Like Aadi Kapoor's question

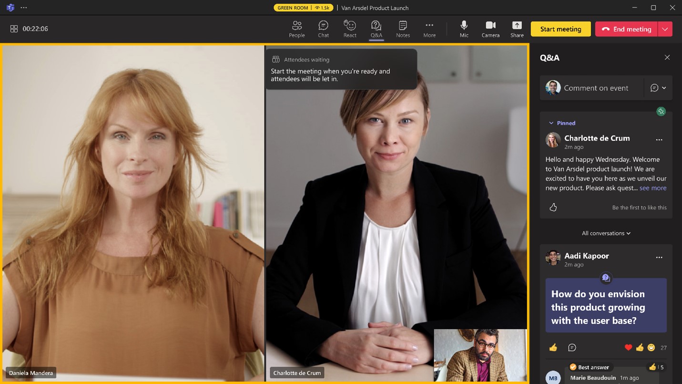click(x=553, y=347)
